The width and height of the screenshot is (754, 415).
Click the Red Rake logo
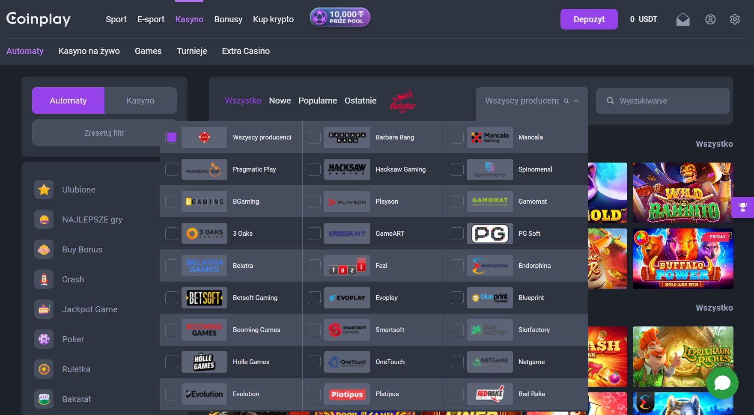click(490, 394)
